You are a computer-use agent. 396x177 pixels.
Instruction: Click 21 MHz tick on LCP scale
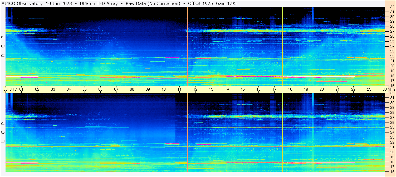tap(392, 147)
